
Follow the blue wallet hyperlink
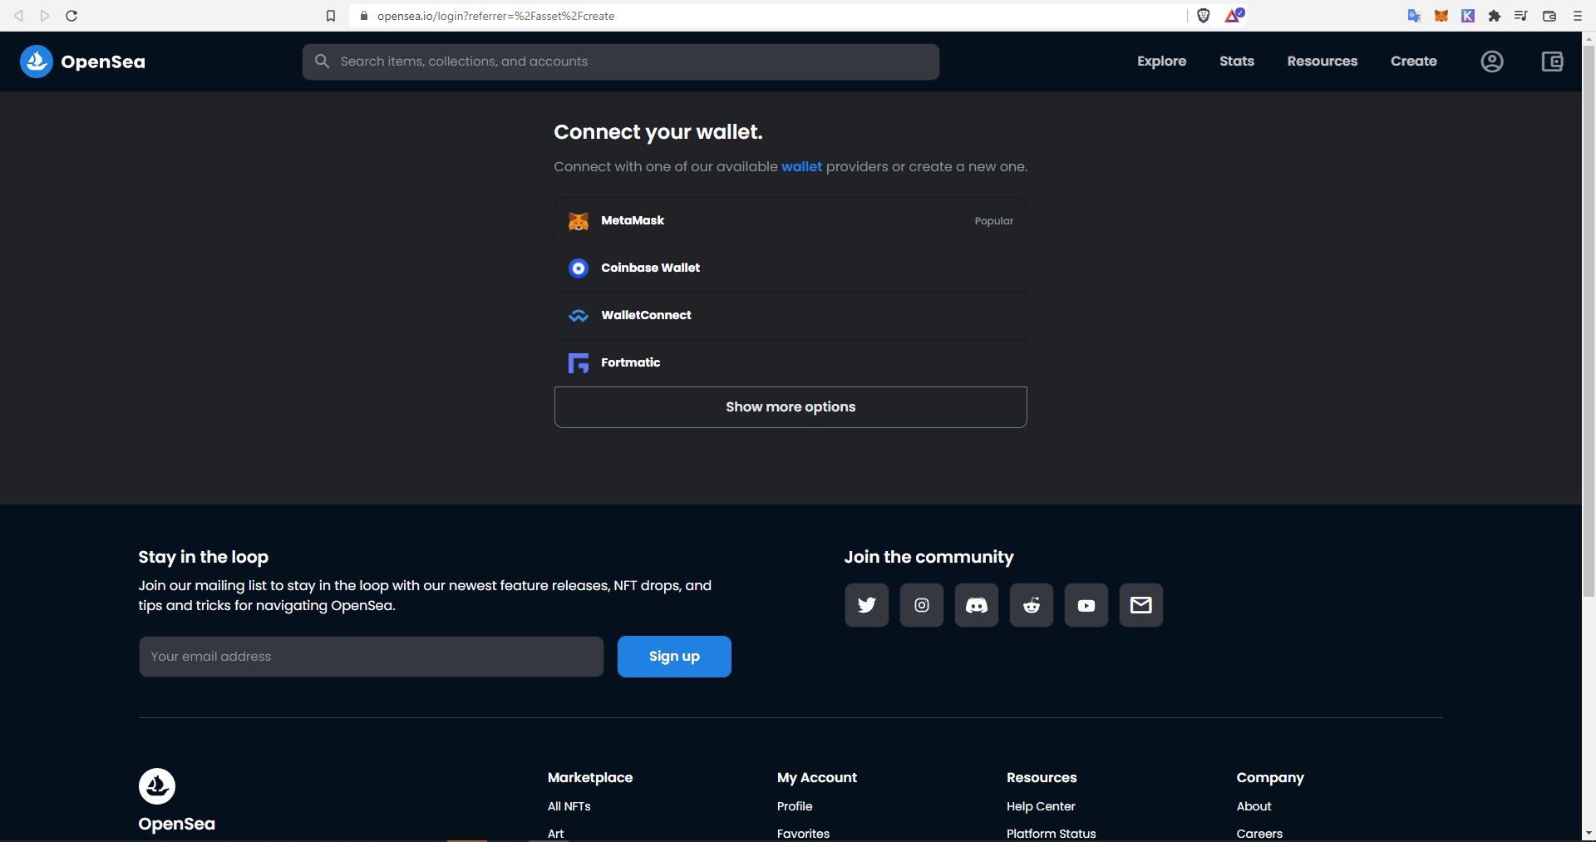pyautogui.click(x=801, y=167)
